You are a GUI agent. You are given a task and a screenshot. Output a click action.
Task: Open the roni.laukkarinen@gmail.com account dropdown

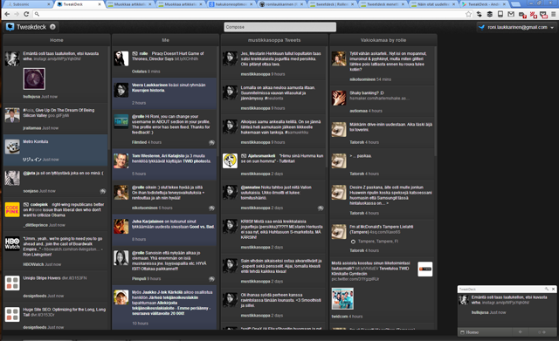pos(517,27)
